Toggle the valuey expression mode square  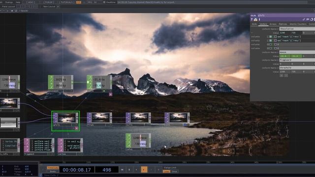(271, 40)
